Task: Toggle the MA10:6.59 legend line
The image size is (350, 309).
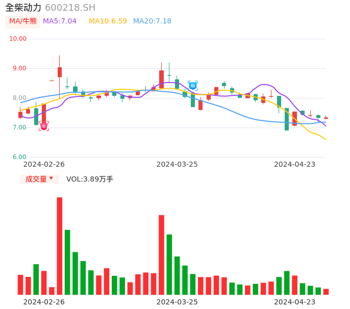Action: click(x=108, y=21)
